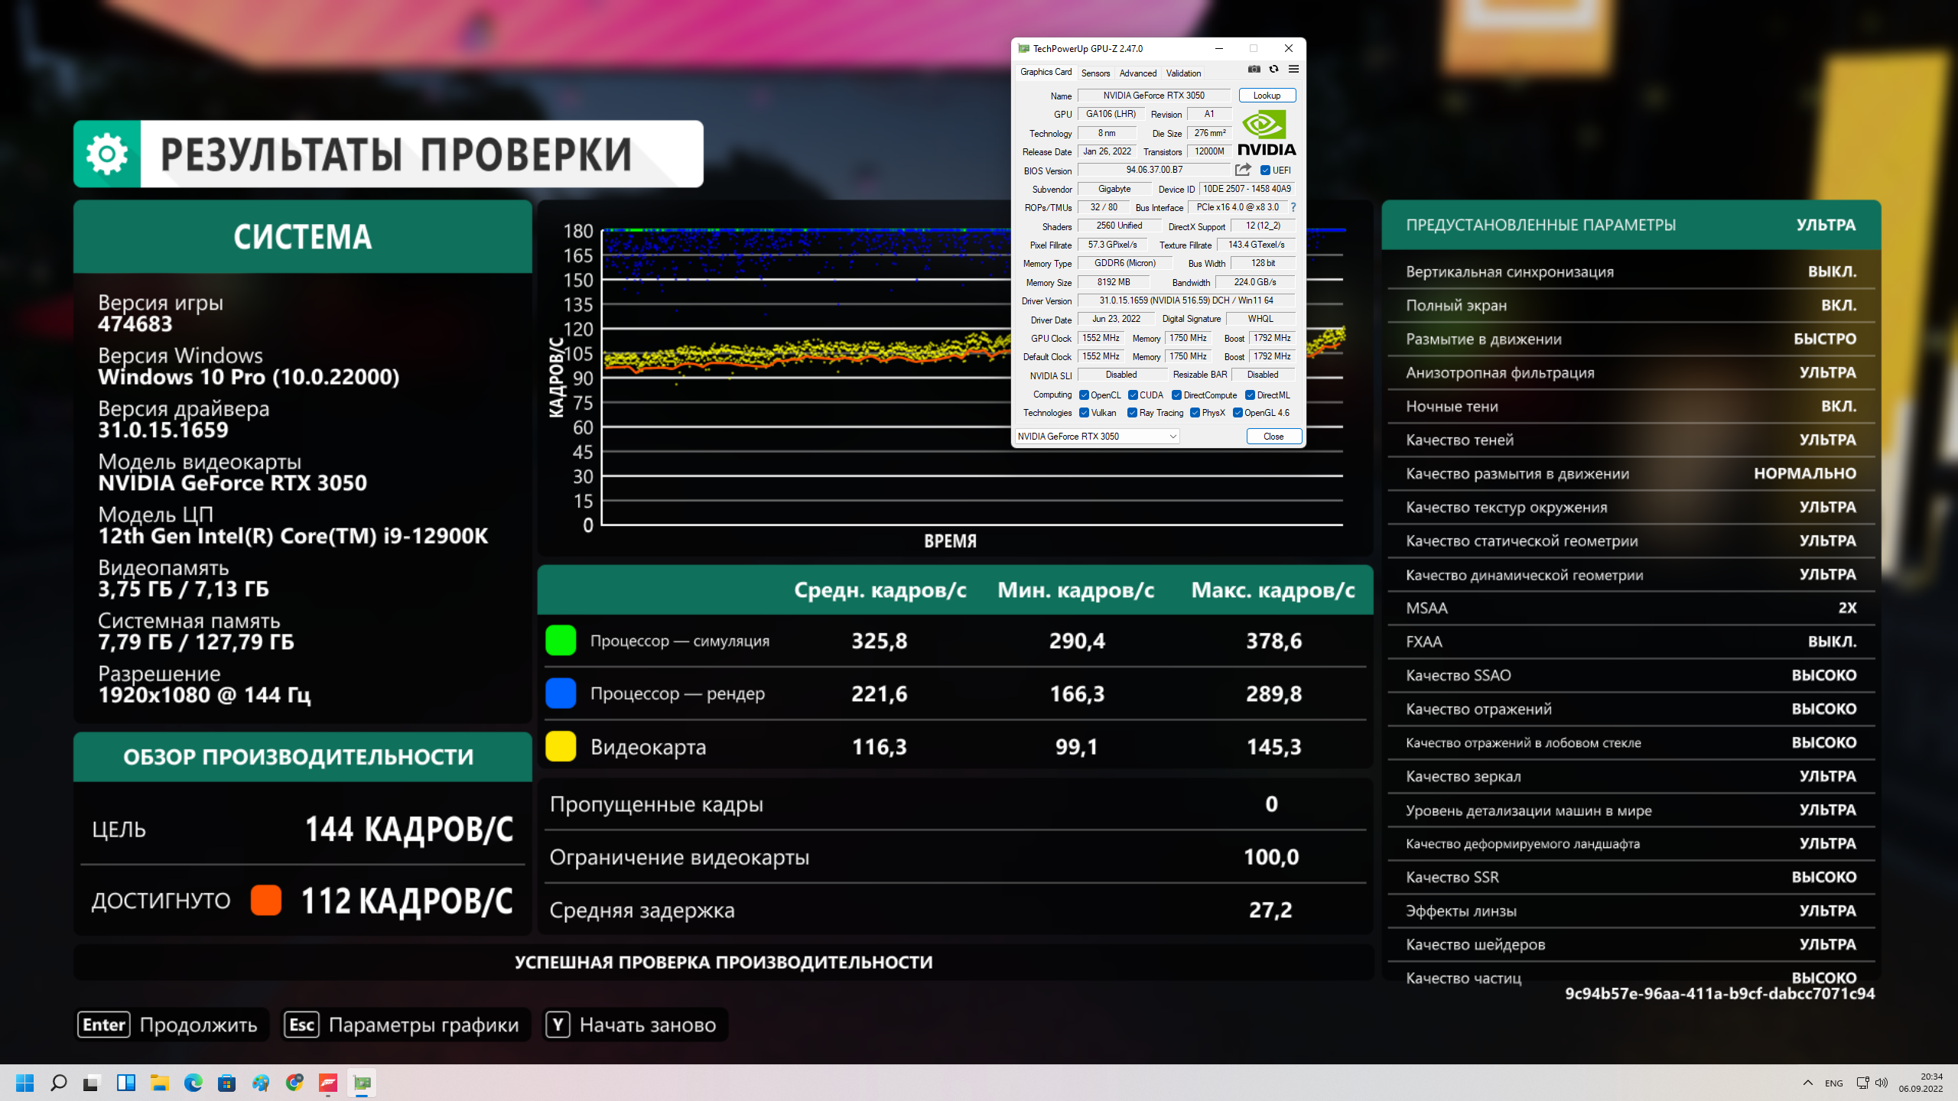Toggle the UEFI checkbox

click(1265, 171)
